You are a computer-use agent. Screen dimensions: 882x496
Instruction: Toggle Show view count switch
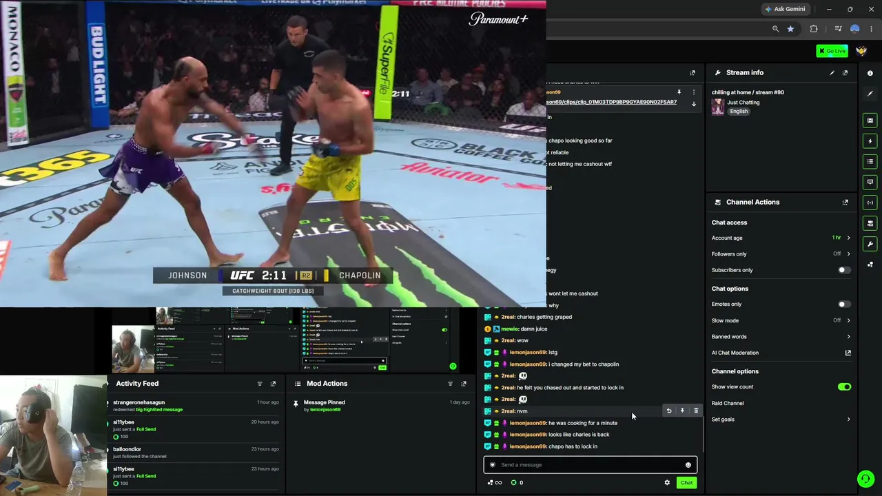coord(844,387)
